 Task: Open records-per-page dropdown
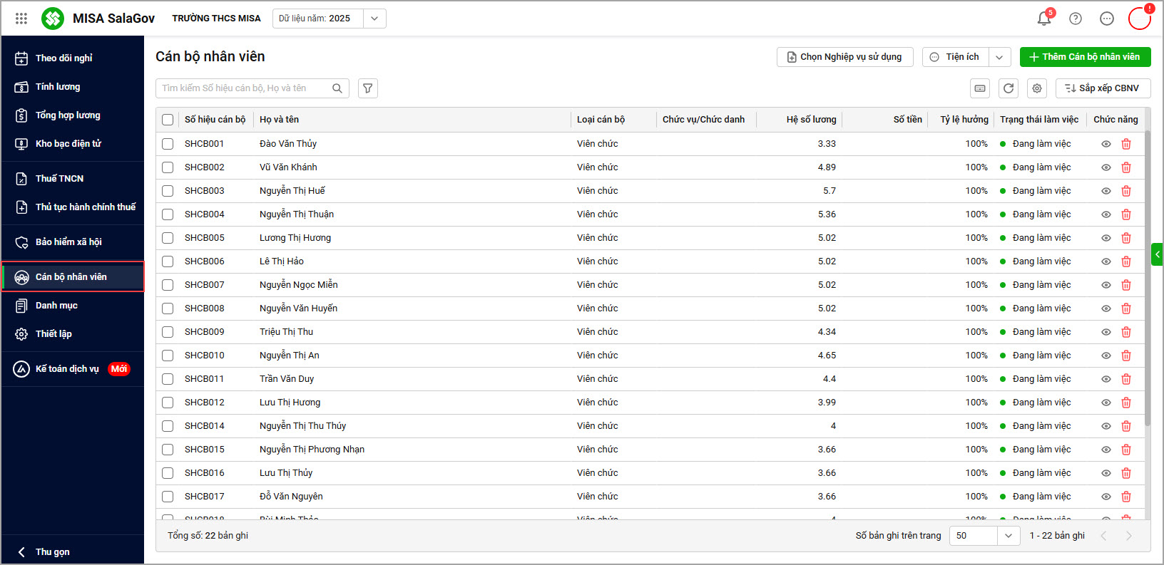pyautogui.click(x=1008, y=536)
